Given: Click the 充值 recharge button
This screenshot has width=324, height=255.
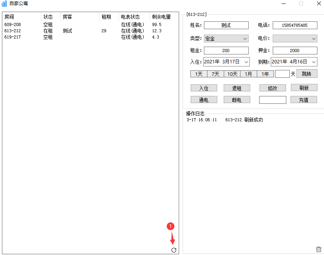Looking at the screenshot, I should [x=304, y=100].
